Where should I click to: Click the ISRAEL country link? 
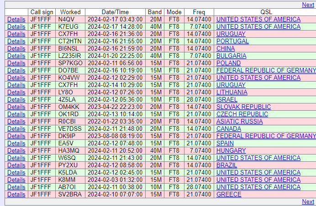(x=226, y=99)
